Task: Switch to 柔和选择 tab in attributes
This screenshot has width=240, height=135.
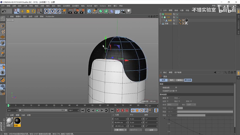Action: [x=188, y=80]
